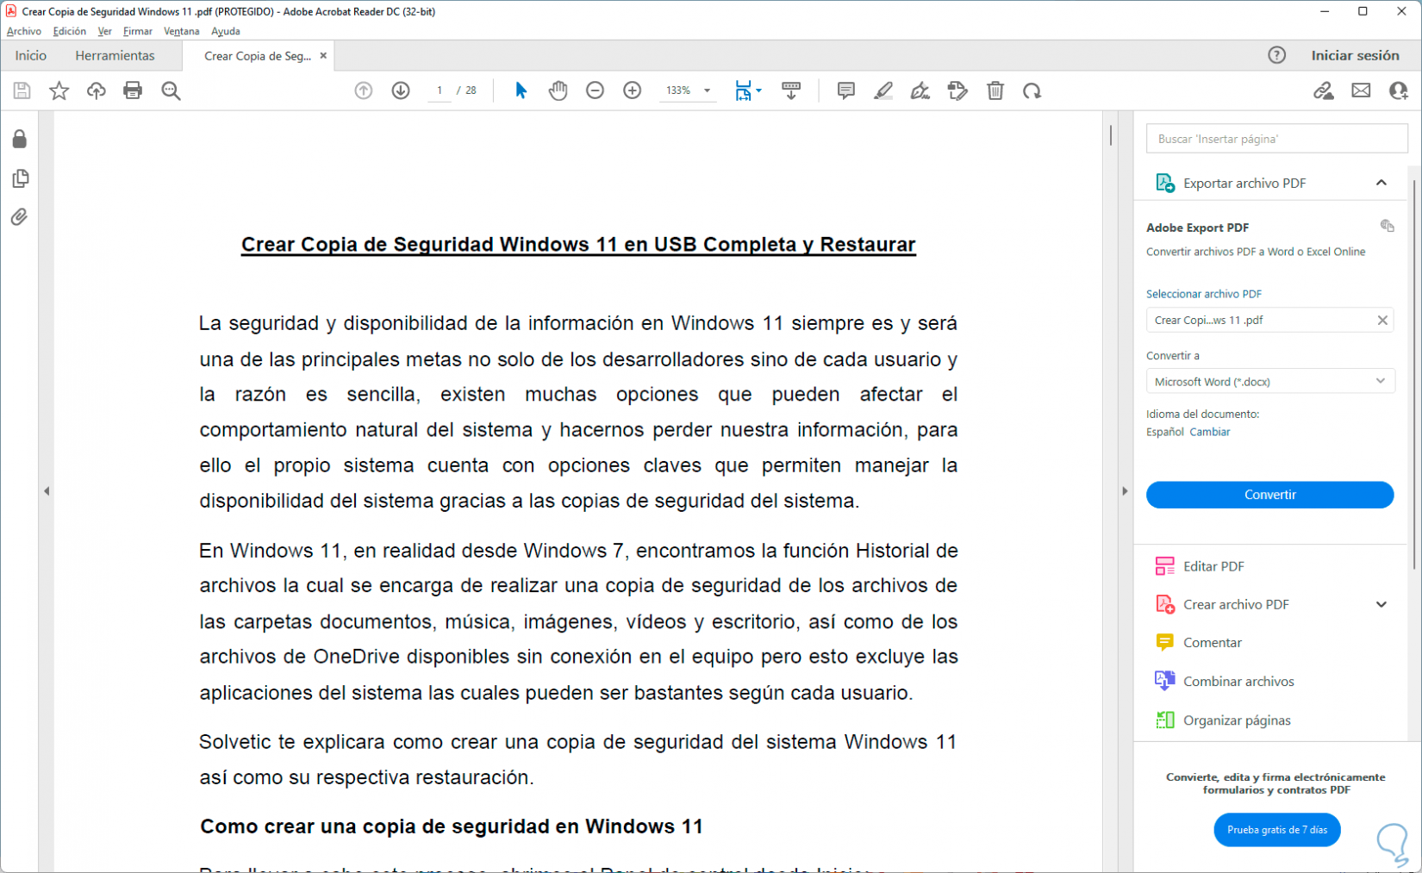Switch to the Herramientas tab
The height and width of the screenshot is (873, 1422).
coord(115,55)
